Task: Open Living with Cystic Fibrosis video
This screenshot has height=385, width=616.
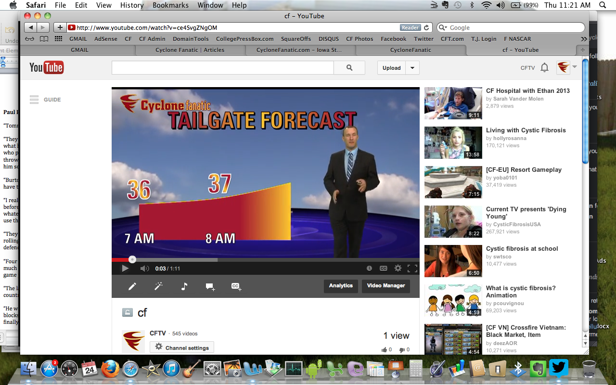Action: pyautogui.click(x=526, y=130)
